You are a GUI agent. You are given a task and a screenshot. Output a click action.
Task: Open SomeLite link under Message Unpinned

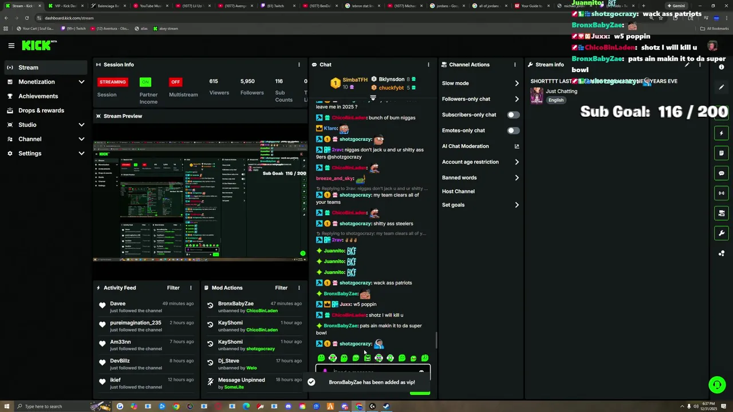pyautogui.click(x=234, y=387)
